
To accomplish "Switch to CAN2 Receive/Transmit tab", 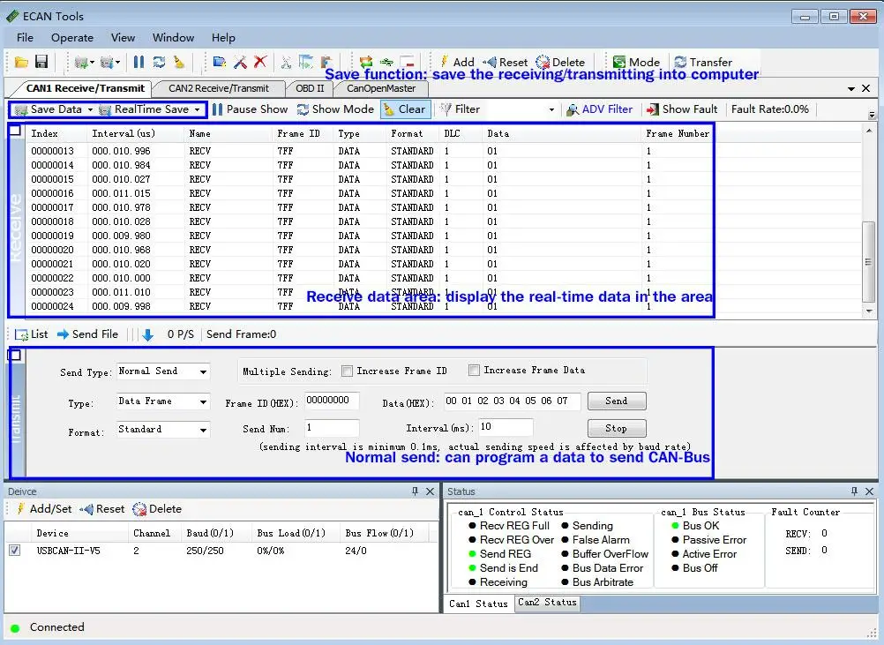I will (219, 88).
